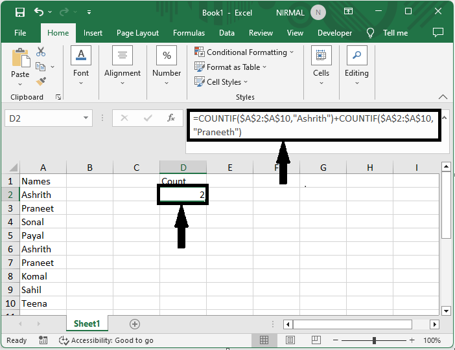Screen dimensions: 455x350
Task: Open the Developer tab
Action: pos(334,33)
